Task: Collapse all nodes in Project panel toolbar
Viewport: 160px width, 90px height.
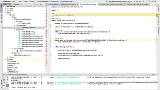Action: [37, 4]
